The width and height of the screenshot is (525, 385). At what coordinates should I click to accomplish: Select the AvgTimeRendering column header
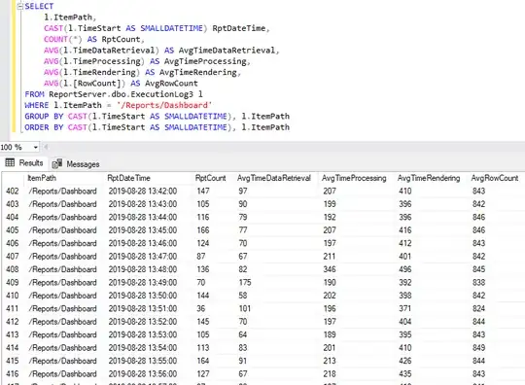click(x=429, y=178)
